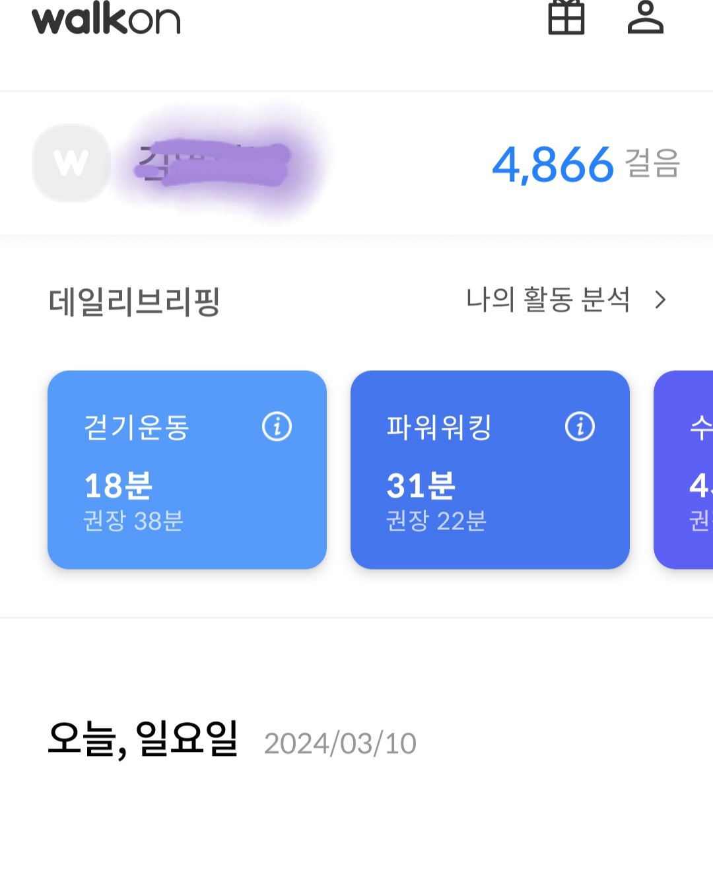713x876 pixels.
Task: Click the 권장 38분 recommendation text
Action: pos(133,521)
